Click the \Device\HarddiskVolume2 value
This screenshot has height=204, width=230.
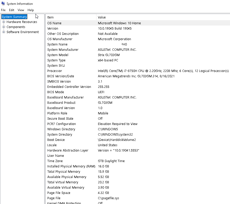(x=117, y=140)
